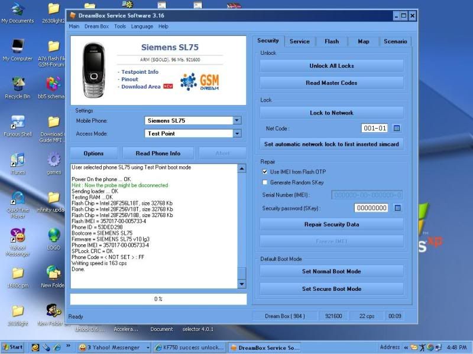Click Read Master Codes button
The height and width of the screenshot is (354, 473).
(332, 83)
